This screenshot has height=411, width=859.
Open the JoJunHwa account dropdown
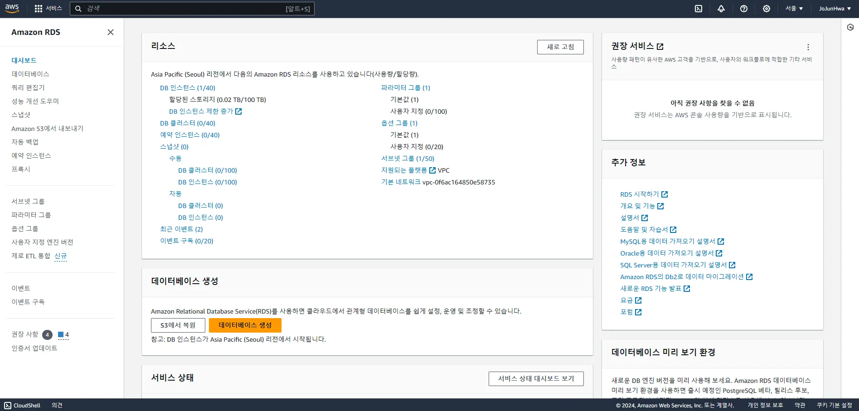[x=835, y=9]
